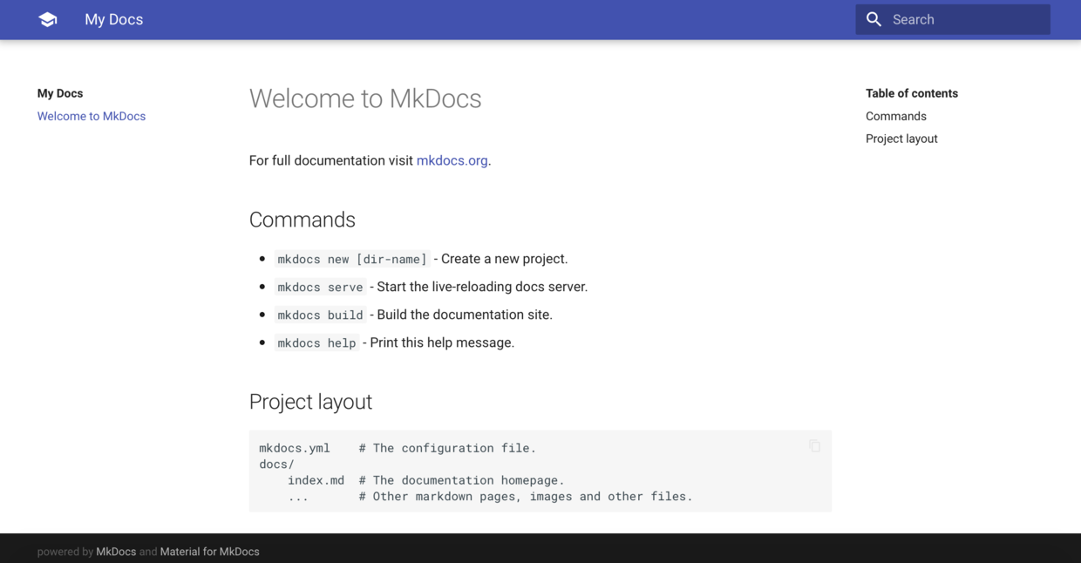1081x563 pixels.
Task: Click "# The configuration file." comment
Action: point(447,448)
